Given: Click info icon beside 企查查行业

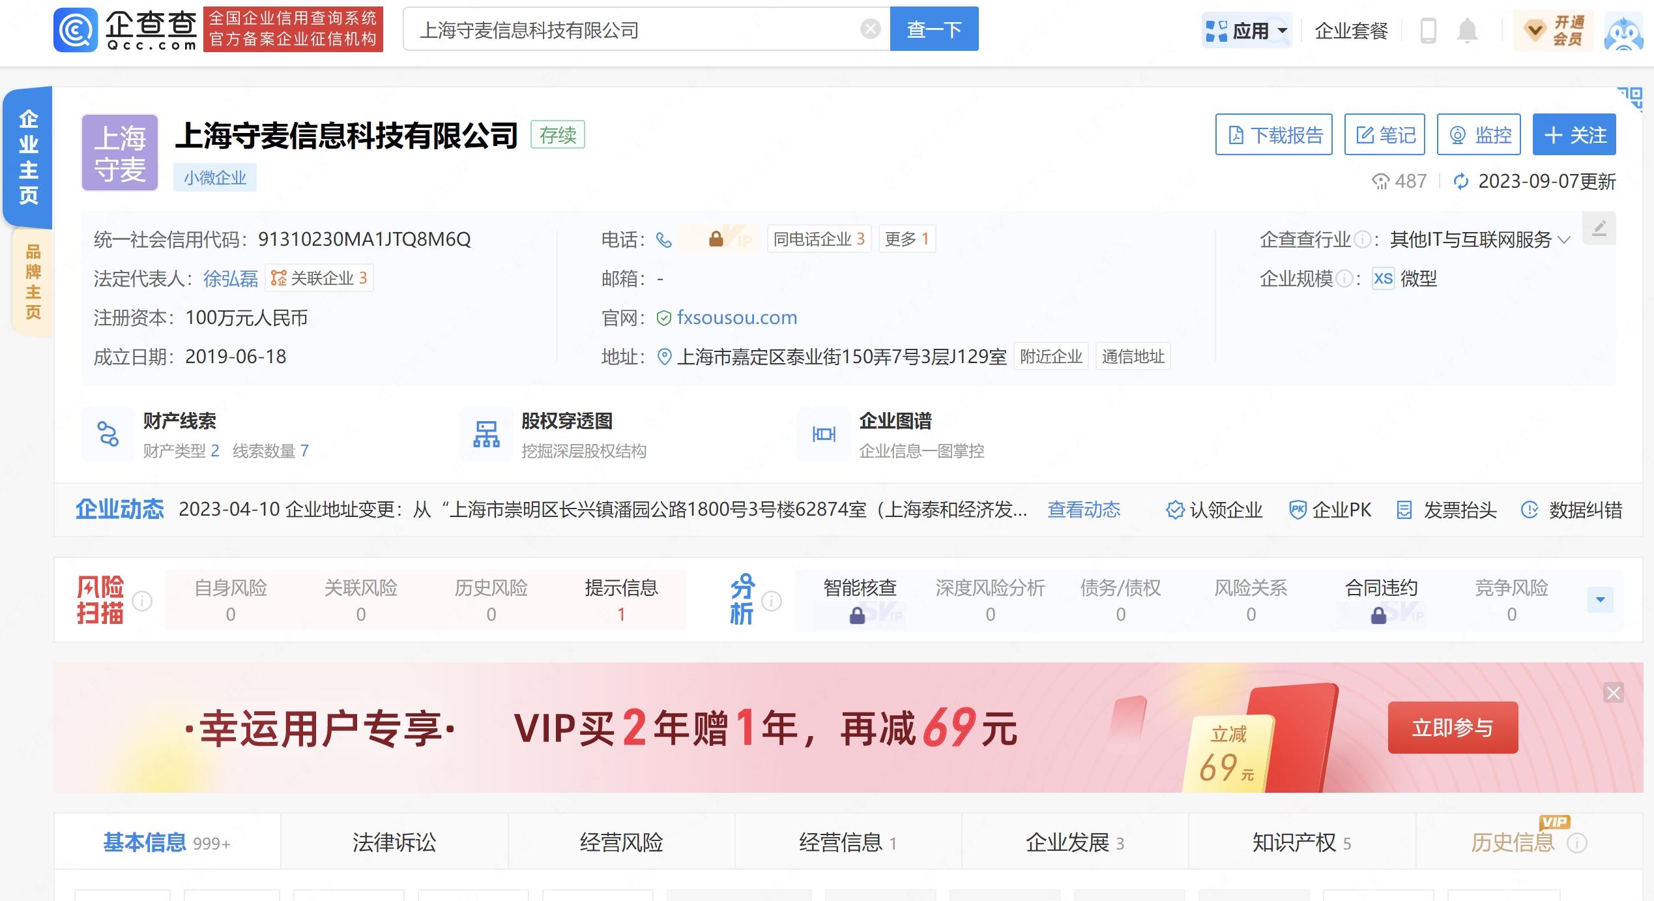Looking at the screenshot, I should click(x=1361, y=240).
